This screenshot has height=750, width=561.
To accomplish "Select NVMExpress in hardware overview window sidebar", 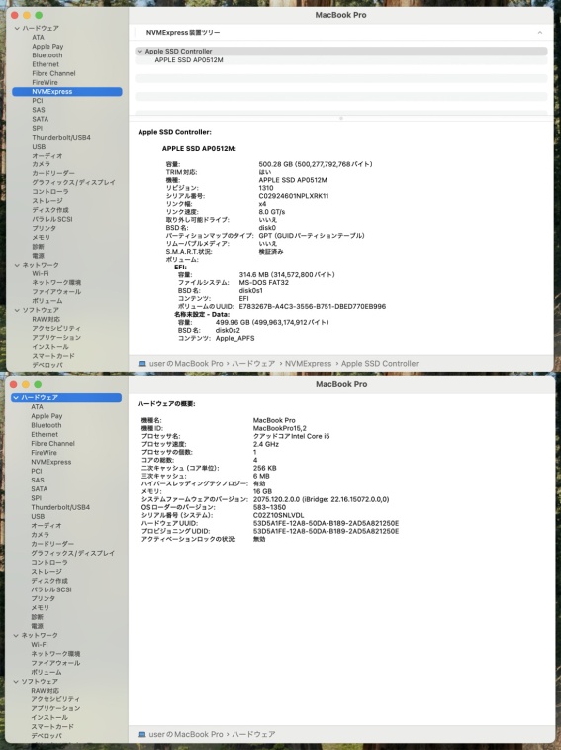I will (51, 462).
